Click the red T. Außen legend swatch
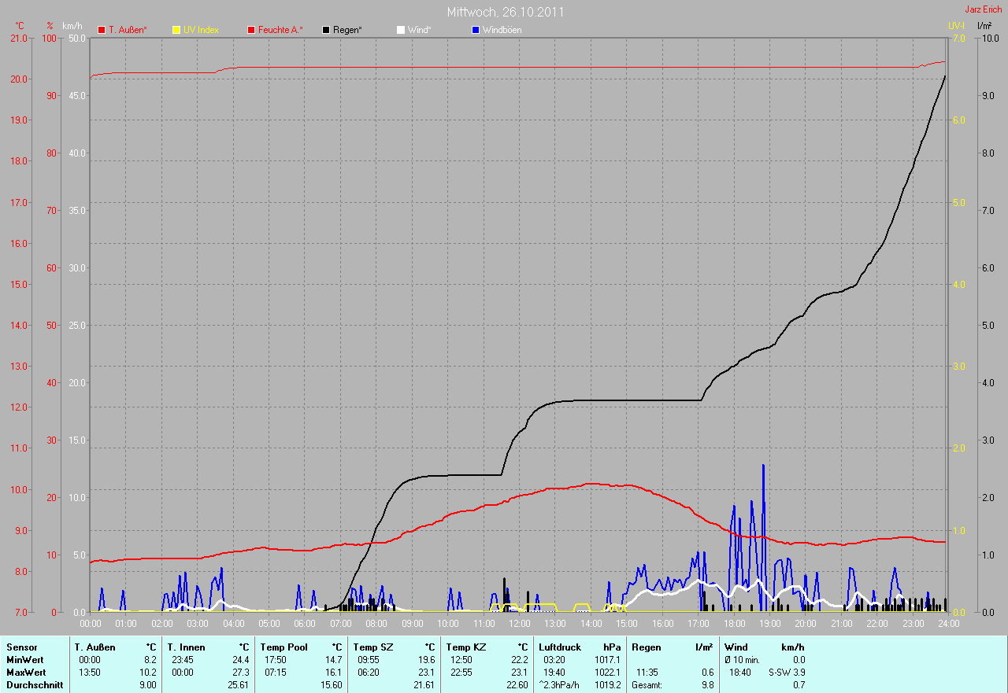The image size is (1008, 693). point(101,30)
